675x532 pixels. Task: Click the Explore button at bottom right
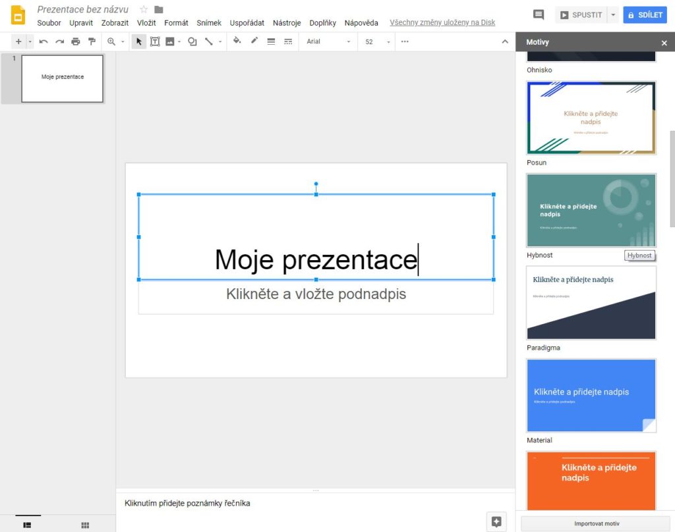coord(496,521)
